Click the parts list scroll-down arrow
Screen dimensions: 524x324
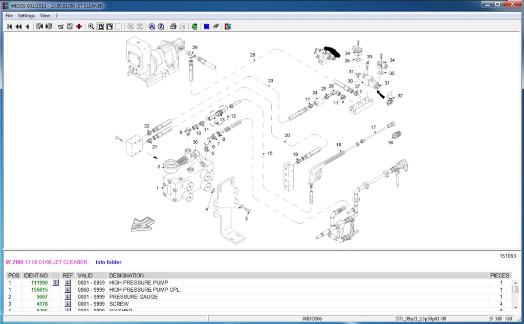point(515,307)
